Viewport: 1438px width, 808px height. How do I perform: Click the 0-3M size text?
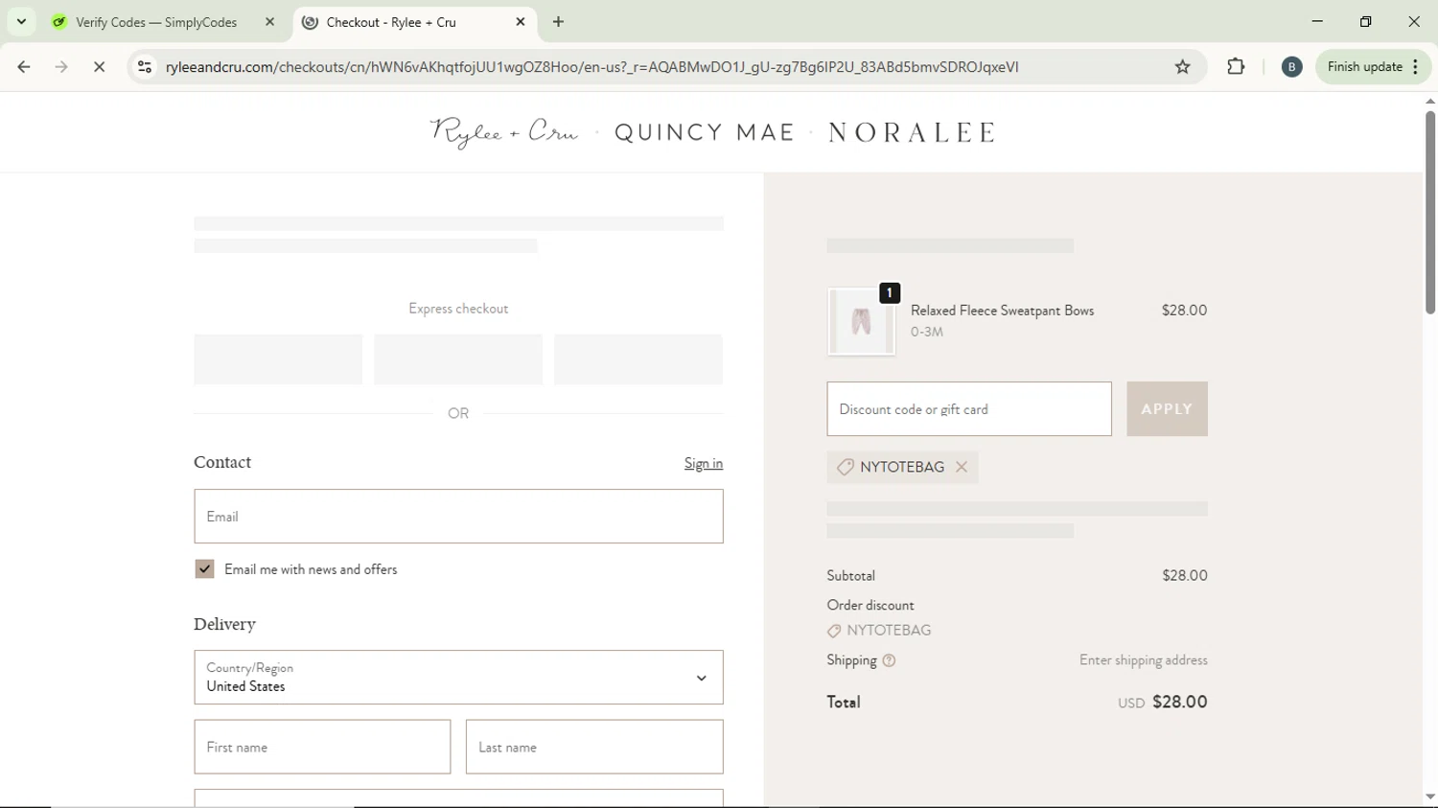(x=927, y=332)
